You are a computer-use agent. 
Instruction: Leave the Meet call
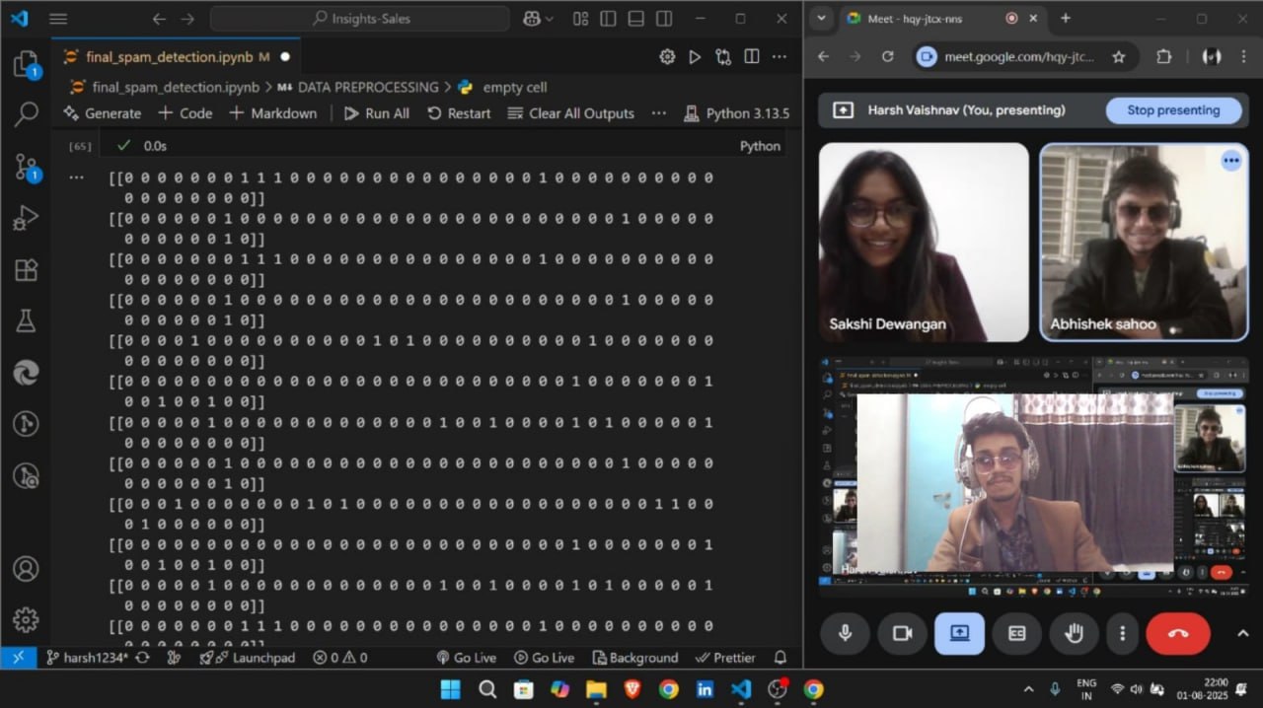[1177, 634]
